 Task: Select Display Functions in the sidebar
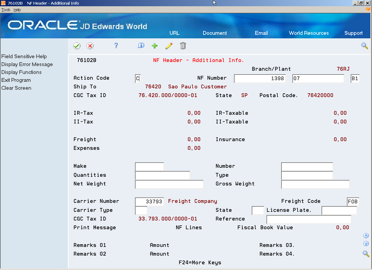[22, 72]
